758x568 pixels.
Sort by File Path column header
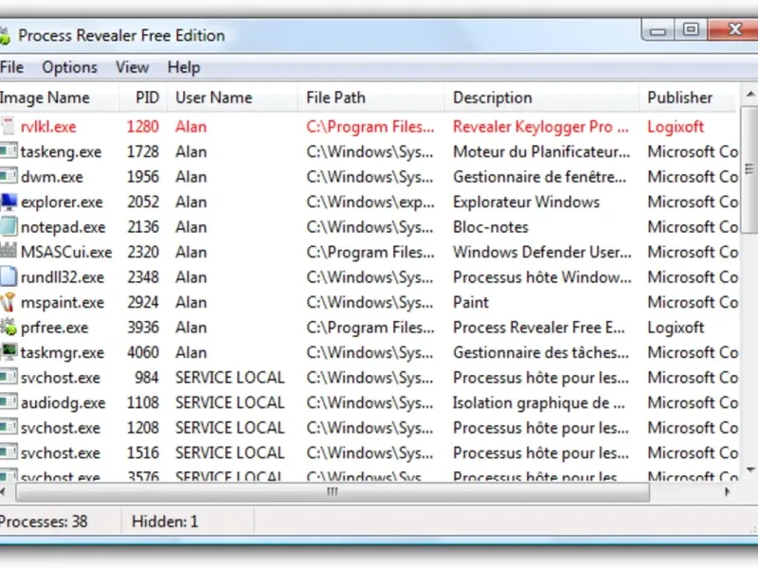[370, 98]
